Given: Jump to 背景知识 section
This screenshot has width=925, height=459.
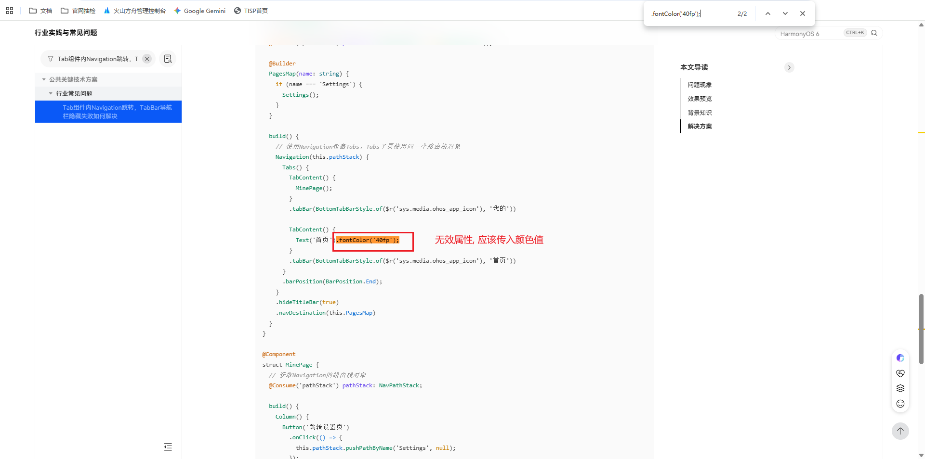Looking at the screenshot, I should click(x=700, y=113).
